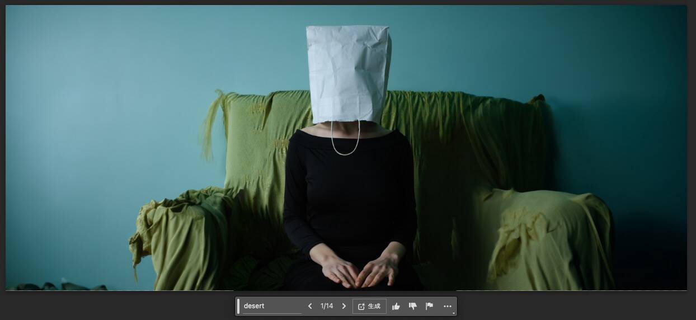This screenshot has height=320, width=696.
Task: Go to the next variation arrow
Action: (344, 306)
